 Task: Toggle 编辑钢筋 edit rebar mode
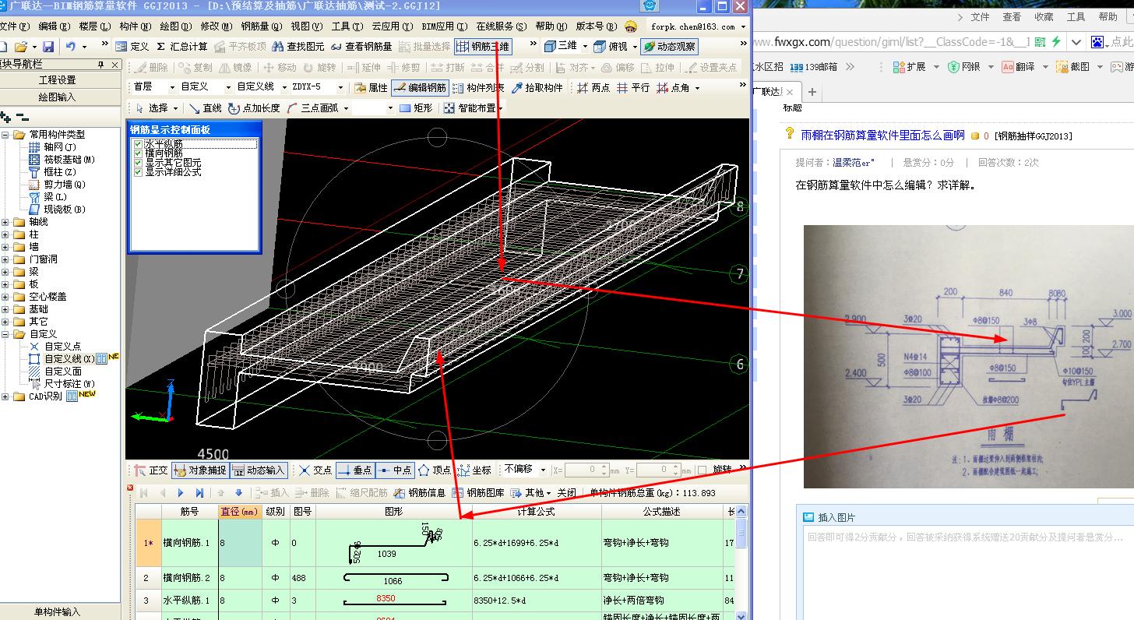(420, 88)
